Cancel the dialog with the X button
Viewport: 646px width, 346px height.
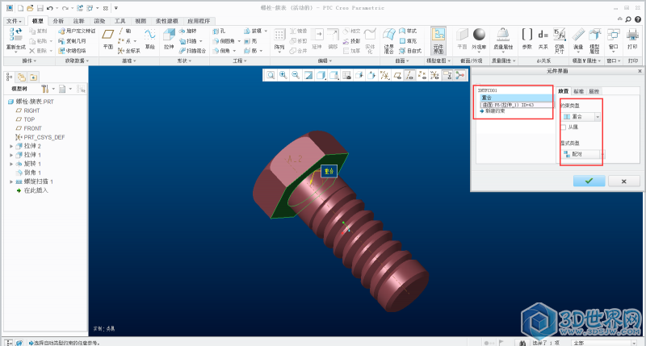point(623,181)
